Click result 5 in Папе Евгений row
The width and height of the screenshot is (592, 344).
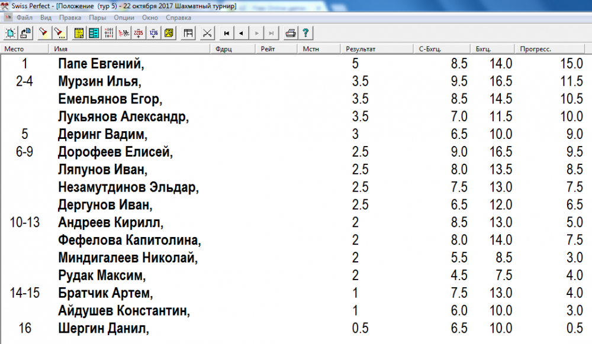pyautogui.click(x=355, y=64)
